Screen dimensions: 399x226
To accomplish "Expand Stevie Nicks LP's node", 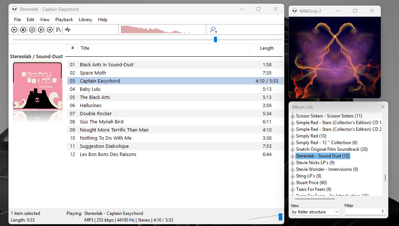I will tap(293, 163).
